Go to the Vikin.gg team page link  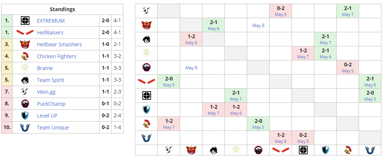point(46,92)
